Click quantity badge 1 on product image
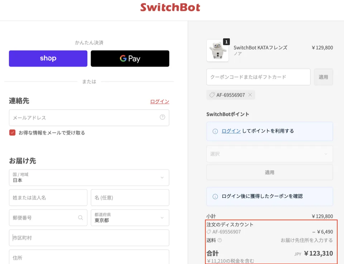This screenshot has width=344, height=264. point(226,42)
